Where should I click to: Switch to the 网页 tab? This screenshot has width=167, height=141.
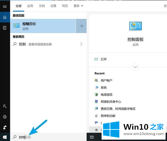pos(65,6)
